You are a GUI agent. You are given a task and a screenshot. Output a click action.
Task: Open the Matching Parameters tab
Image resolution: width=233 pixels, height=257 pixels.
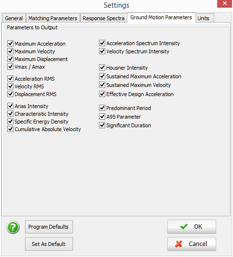point(53,18)
